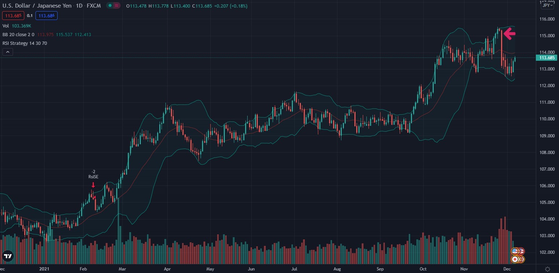Open the JPY currency dropdown
The height and width of the screenshot is (273, 559).
(547, 5)
